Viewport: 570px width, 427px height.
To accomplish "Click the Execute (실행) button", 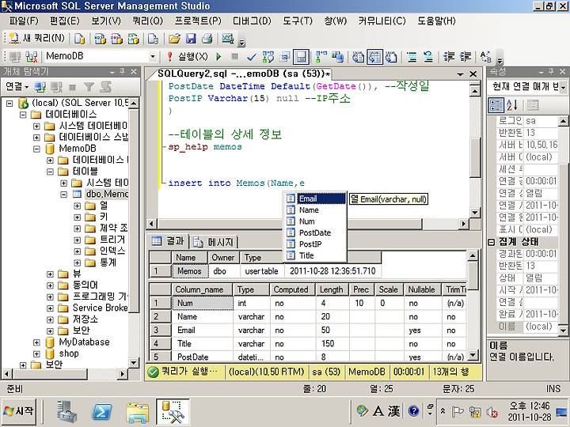I will tap(188, 57).
